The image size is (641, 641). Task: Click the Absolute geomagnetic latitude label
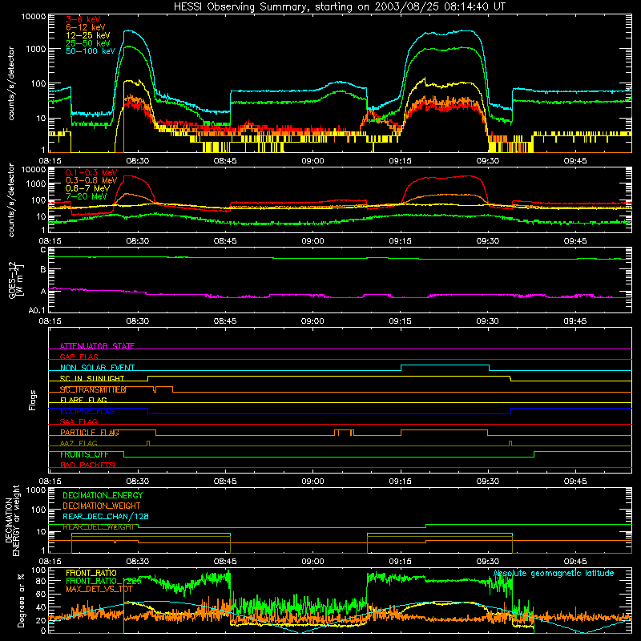(x=554, y=573)
